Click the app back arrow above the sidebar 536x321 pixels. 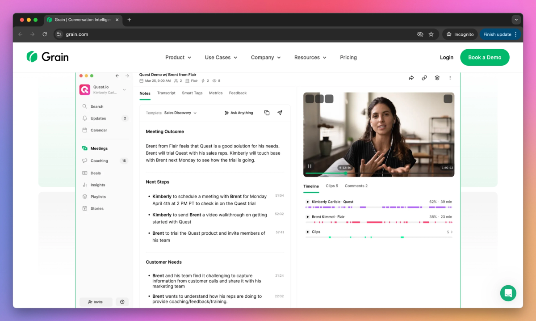pos(117,76)
